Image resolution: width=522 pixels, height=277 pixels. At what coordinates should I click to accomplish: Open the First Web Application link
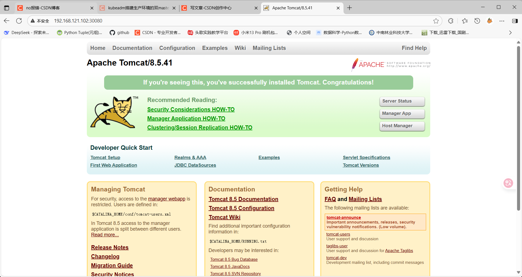point(114,165)
